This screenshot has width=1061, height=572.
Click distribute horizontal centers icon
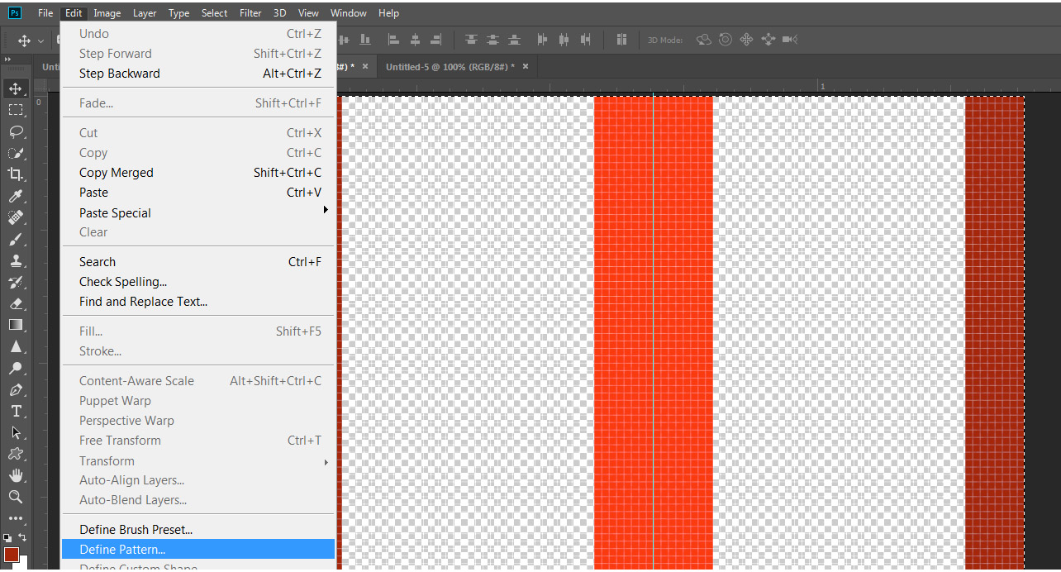[564, 40]
